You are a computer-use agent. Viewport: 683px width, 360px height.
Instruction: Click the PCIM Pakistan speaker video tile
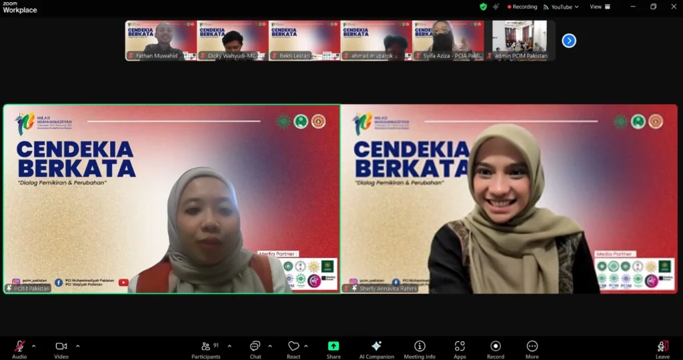[171, 199]
